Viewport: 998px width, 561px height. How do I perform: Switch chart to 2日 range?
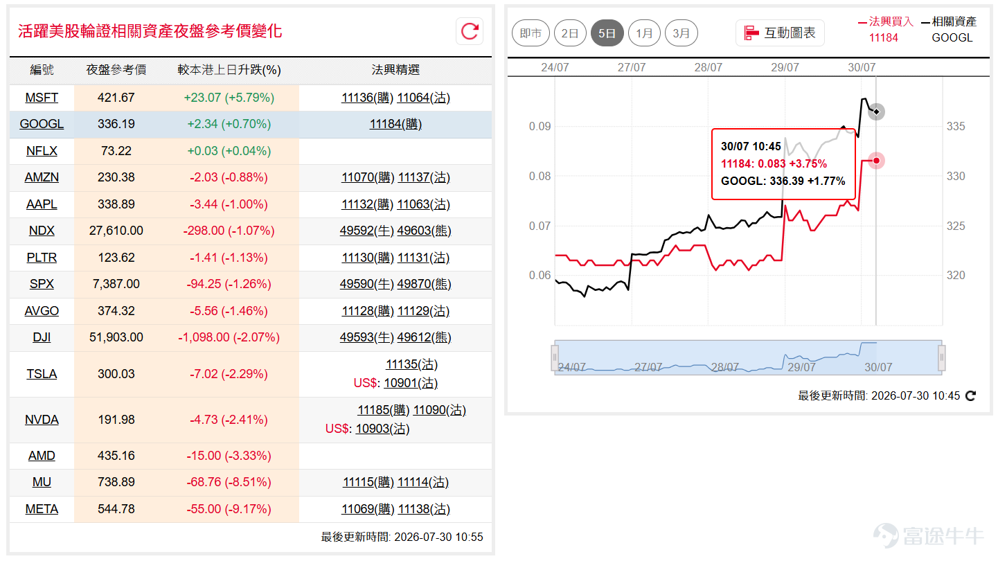click(570, 33)
